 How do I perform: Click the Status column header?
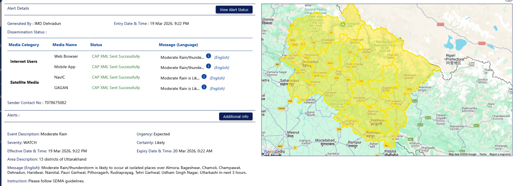(96, 45)
